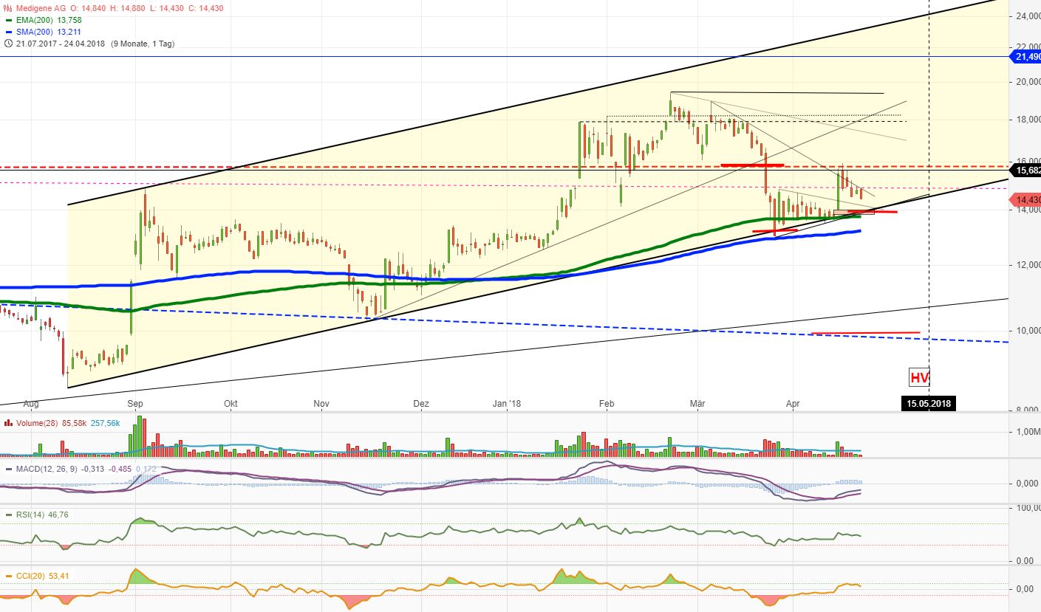Click the 15.05.2018 date label
The height and width of the screenshot is (612, 1041).
click(927, 403)
